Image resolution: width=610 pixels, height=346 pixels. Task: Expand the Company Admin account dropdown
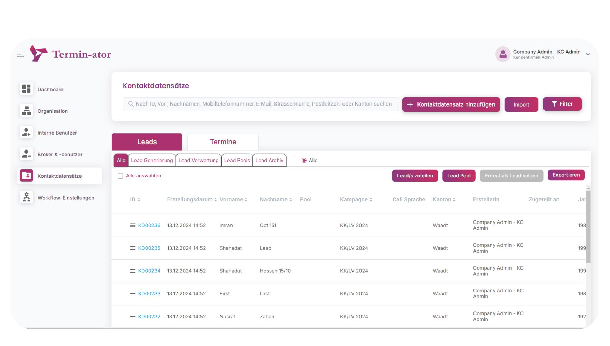(588, 54)
